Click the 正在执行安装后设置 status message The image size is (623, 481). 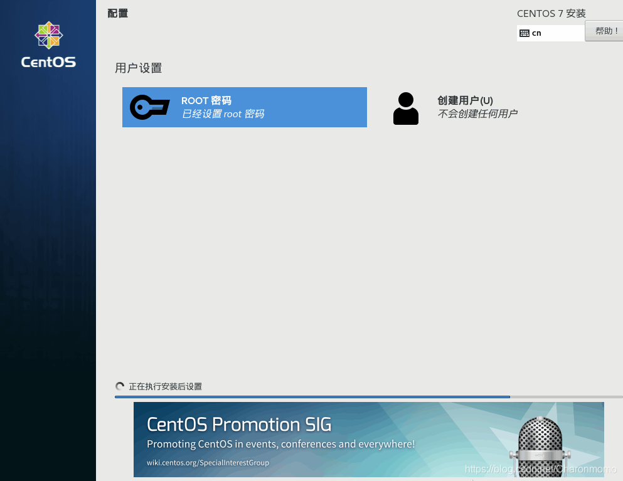tap(165, 386)
